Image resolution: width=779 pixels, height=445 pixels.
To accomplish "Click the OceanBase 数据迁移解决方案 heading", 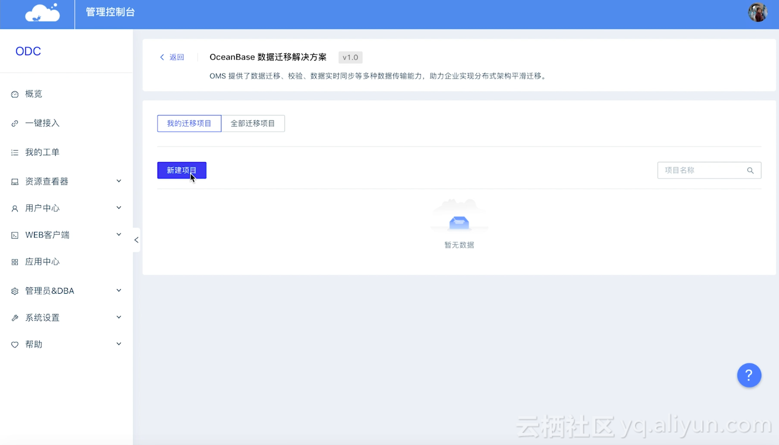I will [268, 57].
